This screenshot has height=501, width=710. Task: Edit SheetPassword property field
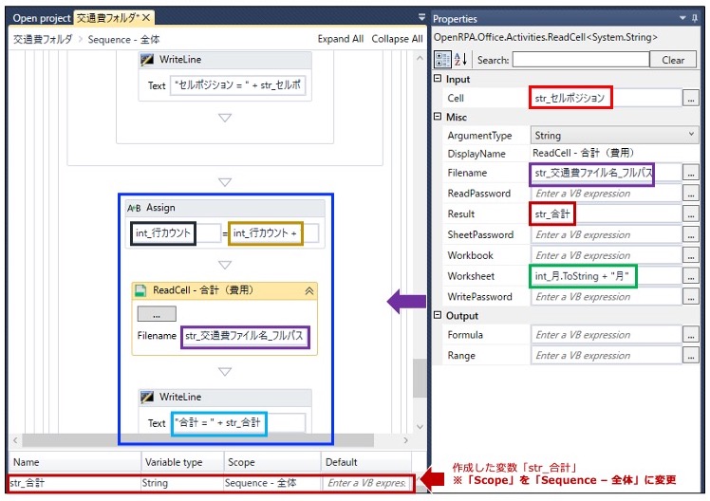click(x=606, y=235)
